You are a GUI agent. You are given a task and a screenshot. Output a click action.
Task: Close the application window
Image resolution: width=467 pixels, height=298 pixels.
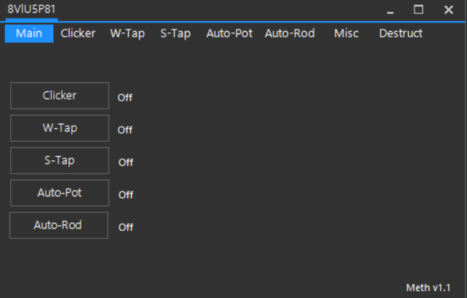pyautogui.click(x=448, y=9)
